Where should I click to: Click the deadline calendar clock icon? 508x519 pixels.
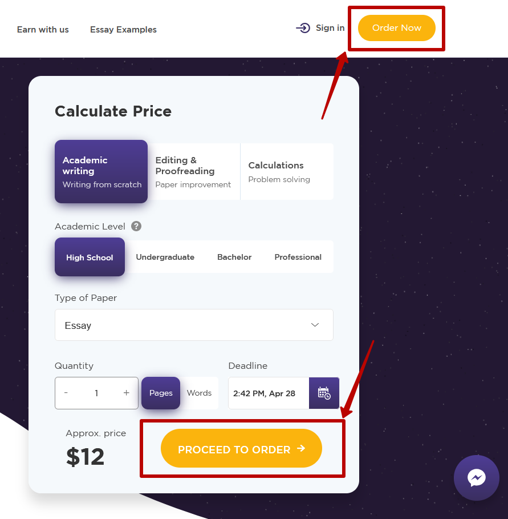pos(324,393)
